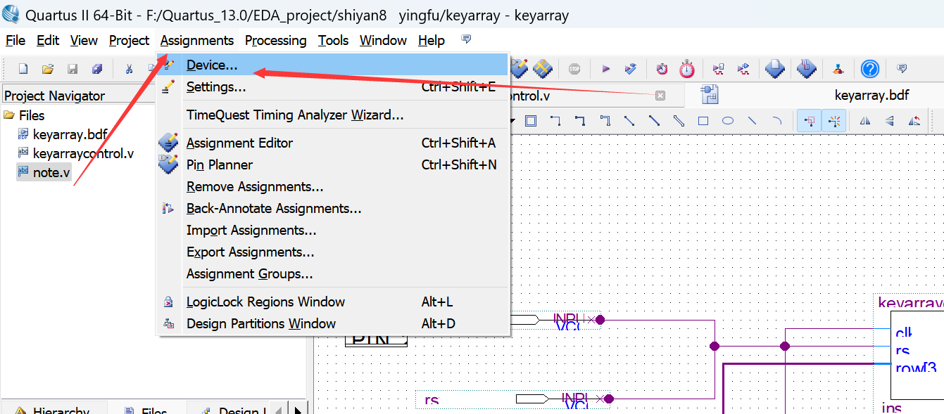
Task: Toggle partial line selection button
Action: [810, 121]
